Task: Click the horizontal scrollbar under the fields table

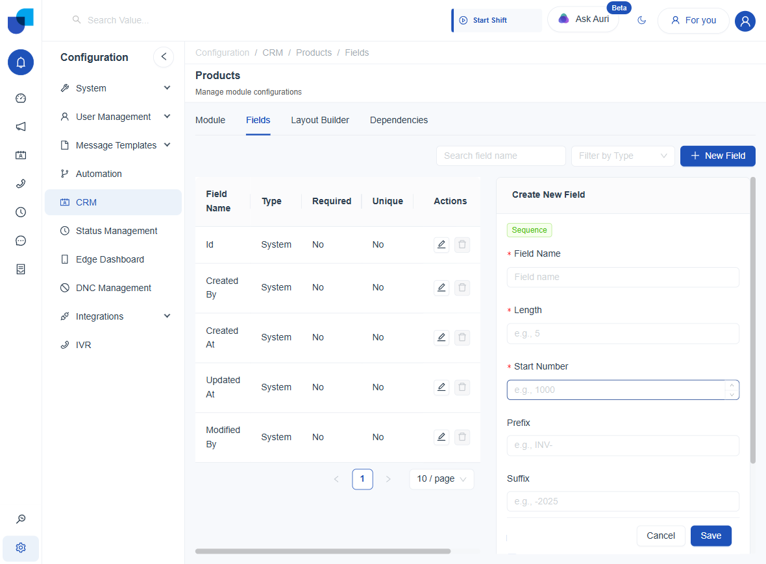Action: (x=323, y=551)
